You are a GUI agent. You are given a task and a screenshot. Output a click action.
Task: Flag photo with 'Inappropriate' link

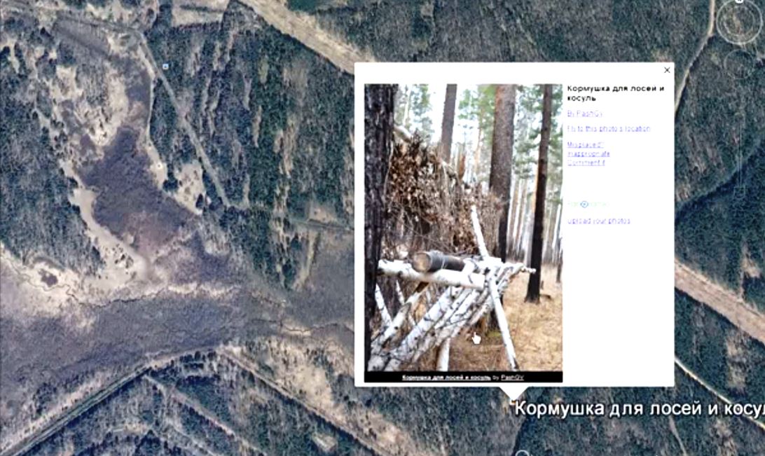pos(588,153)
